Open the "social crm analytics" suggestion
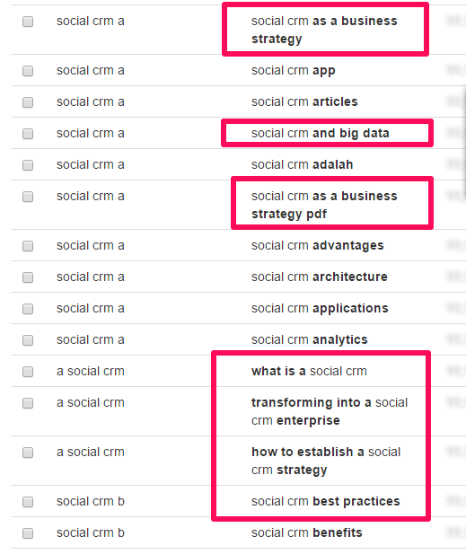The height and width of the screenshot is (554, 466). 310,340
